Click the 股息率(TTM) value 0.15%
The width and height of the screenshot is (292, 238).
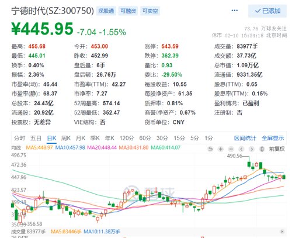tap(260, 94)
